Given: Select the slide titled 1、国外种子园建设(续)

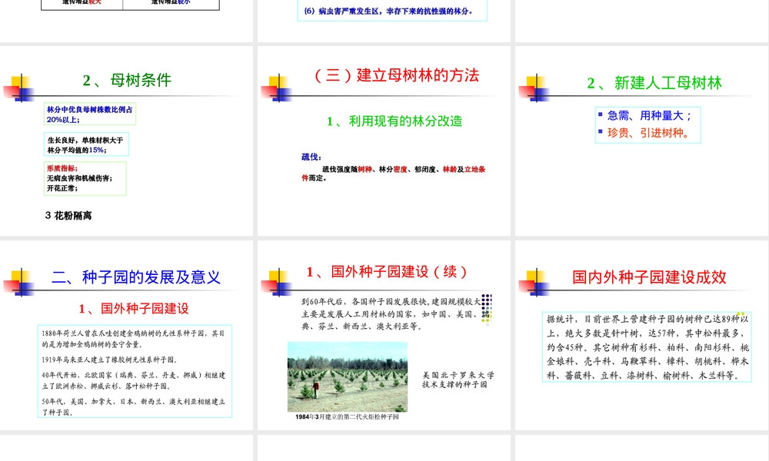Looking at the screenshot, I should pyautogui.click(x=384, y=336).
